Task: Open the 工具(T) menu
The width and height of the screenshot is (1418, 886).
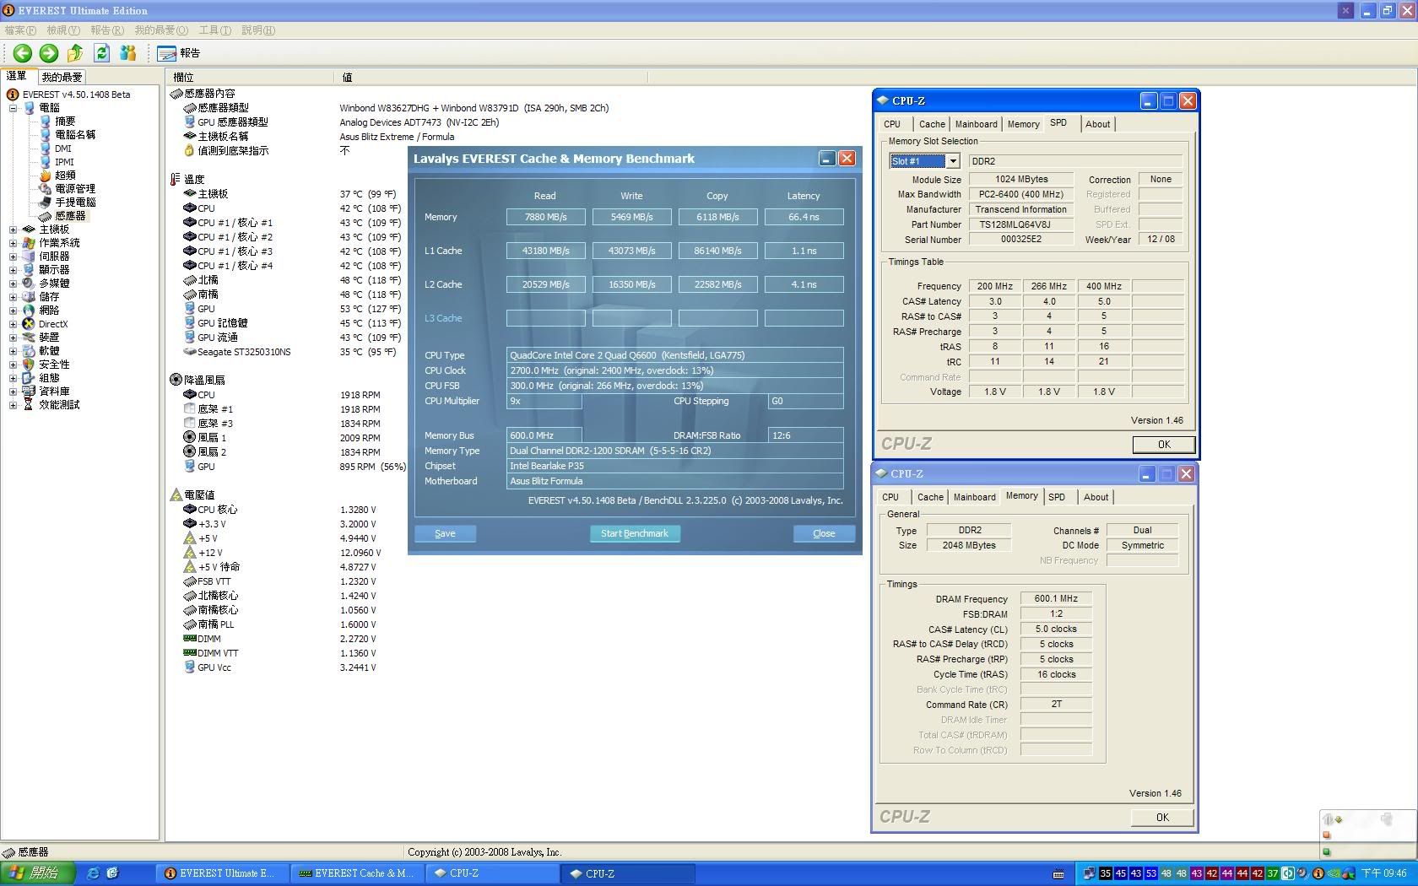Action: click(215, 30)
